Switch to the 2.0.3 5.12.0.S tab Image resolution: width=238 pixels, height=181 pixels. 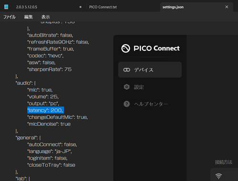[27, 7]
